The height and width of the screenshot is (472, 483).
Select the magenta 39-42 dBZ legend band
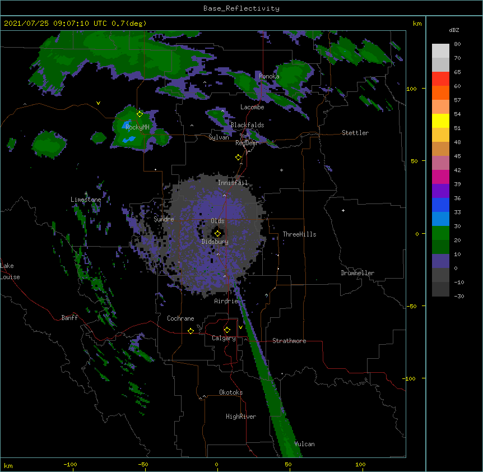tap(440, 177)
